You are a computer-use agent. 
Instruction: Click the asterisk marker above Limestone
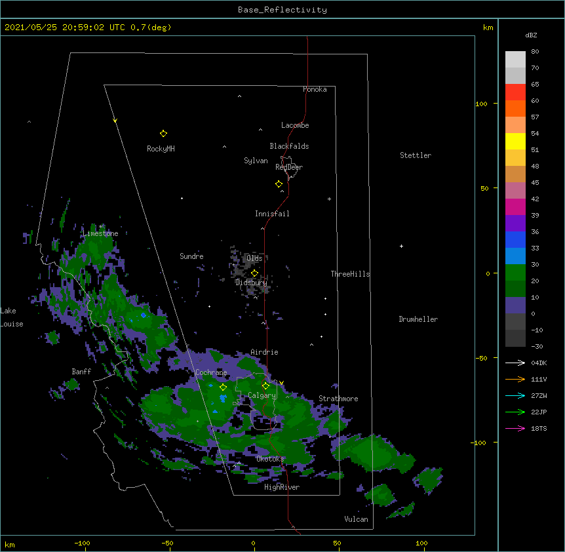(101, 227)
